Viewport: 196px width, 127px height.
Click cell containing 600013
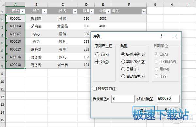(x=15, y=49)
